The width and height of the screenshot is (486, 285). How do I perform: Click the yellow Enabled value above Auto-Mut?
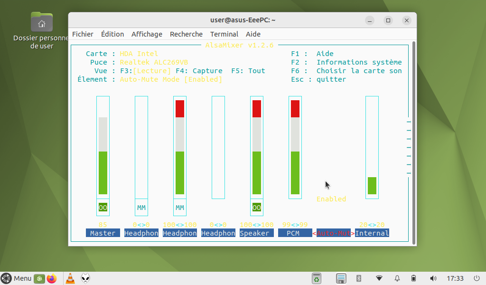pyautogui.click(x=331, y=199)
